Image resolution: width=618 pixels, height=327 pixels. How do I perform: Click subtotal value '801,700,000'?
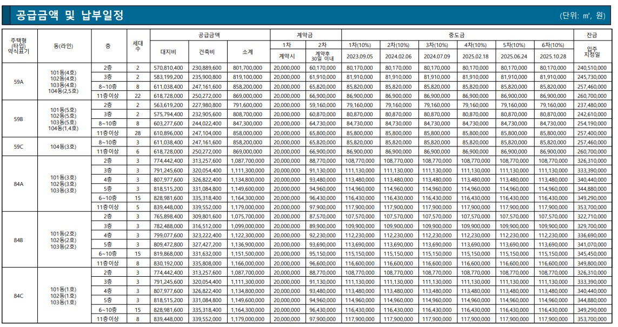point(248,68)
